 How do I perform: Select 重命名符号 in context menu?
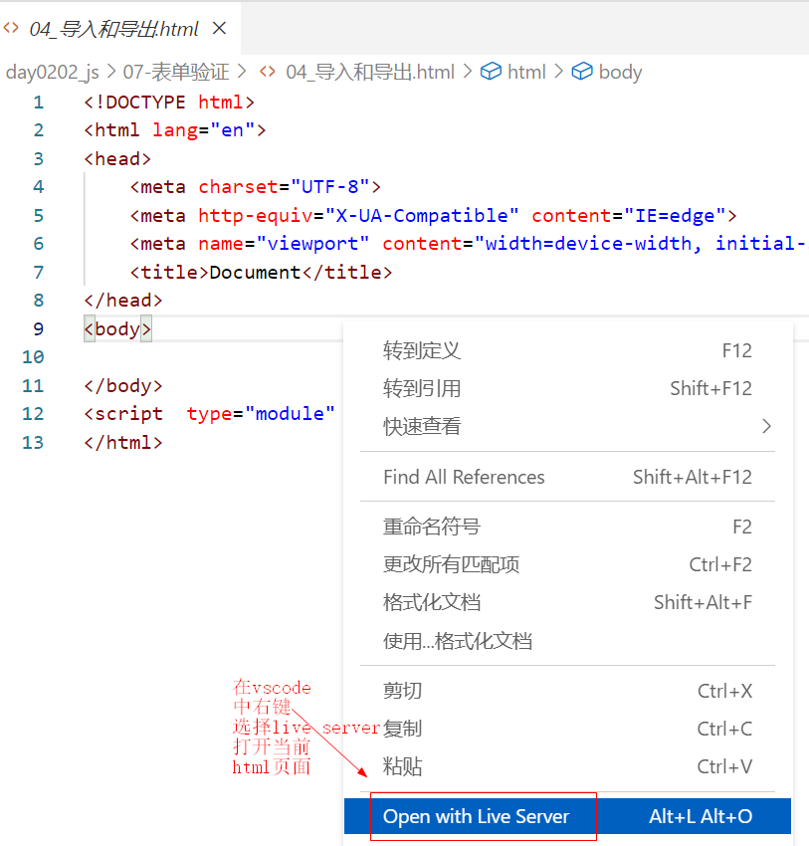[431, 527]
